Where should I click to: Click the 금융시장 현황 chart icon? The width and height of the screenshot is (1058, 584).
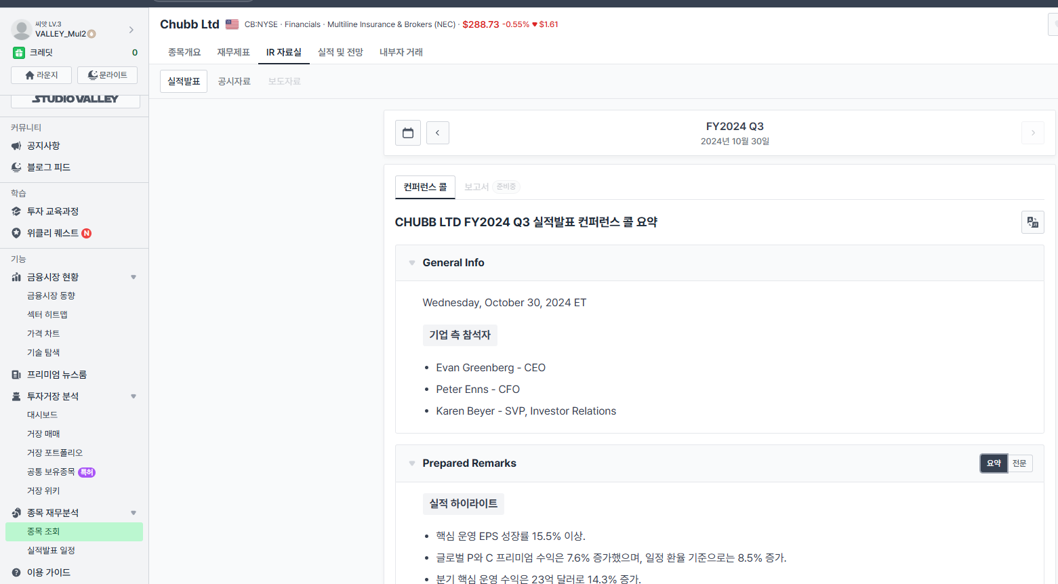click(x=16, y=277)
